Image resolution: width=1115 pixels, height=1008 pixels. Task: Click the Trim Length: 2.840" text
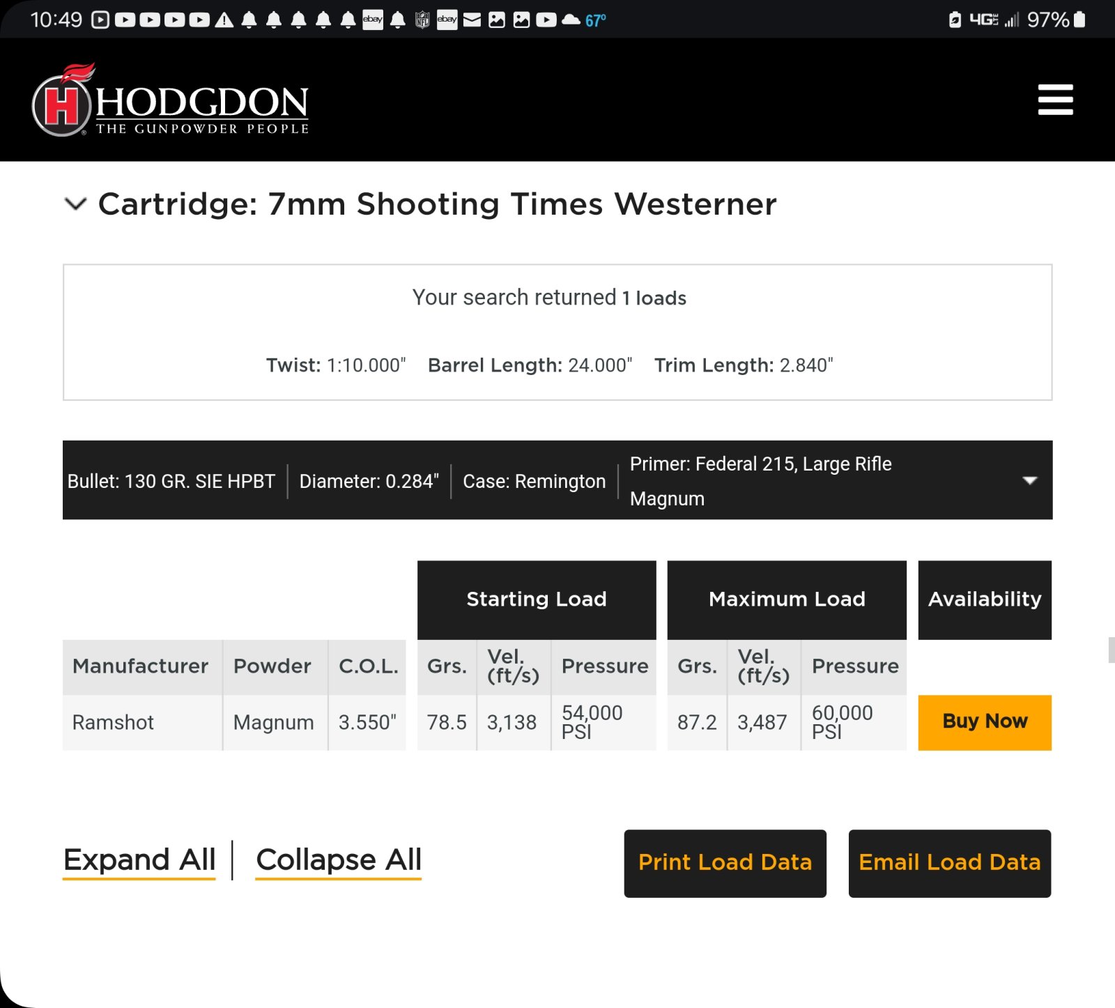coord(744,365)
